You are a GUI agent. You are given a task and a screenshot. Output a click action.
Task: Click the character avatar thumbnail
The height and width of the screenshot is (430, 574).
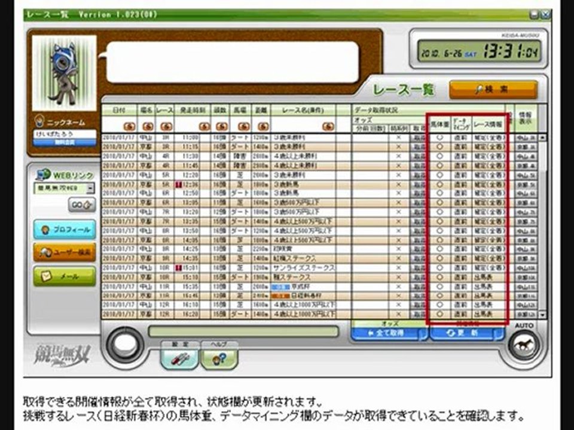[65, 73]
